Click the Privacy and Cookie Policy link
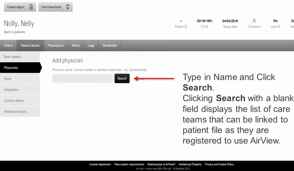 [219, 164]
